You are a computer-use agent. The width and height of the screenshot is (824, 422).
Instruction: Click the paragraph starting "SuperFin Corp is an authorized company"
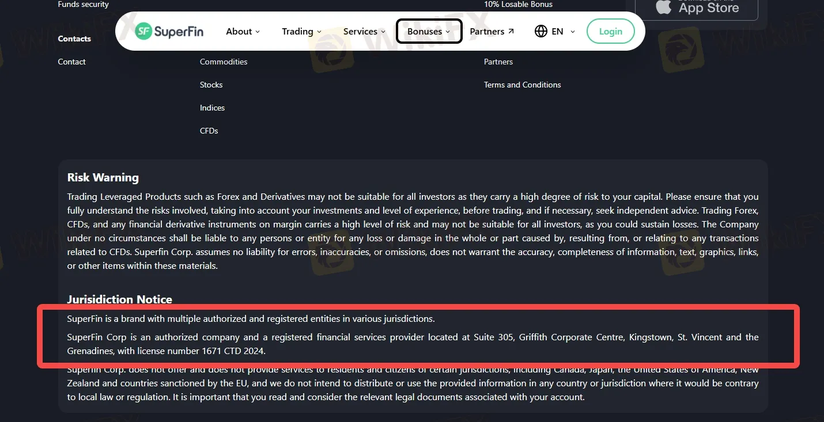[413, 344]
